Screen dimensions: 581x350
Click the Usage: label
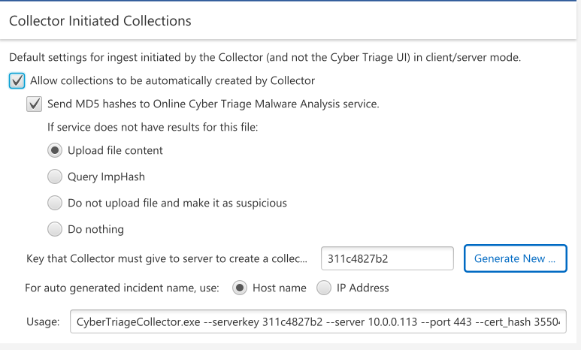[x=42, y=321]
